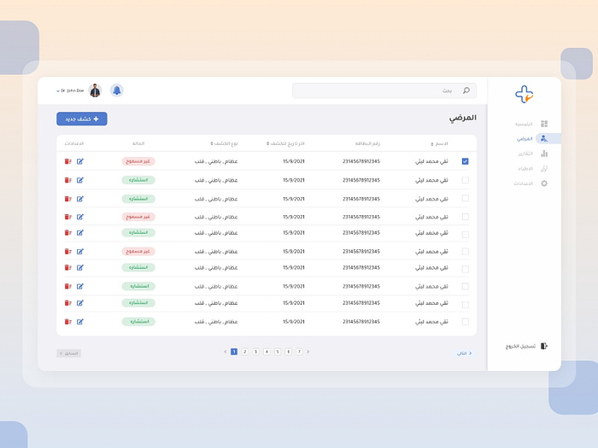This screenshot has width=598, height=448.
Task: Delete the first patient row
Action: [67, 161]
